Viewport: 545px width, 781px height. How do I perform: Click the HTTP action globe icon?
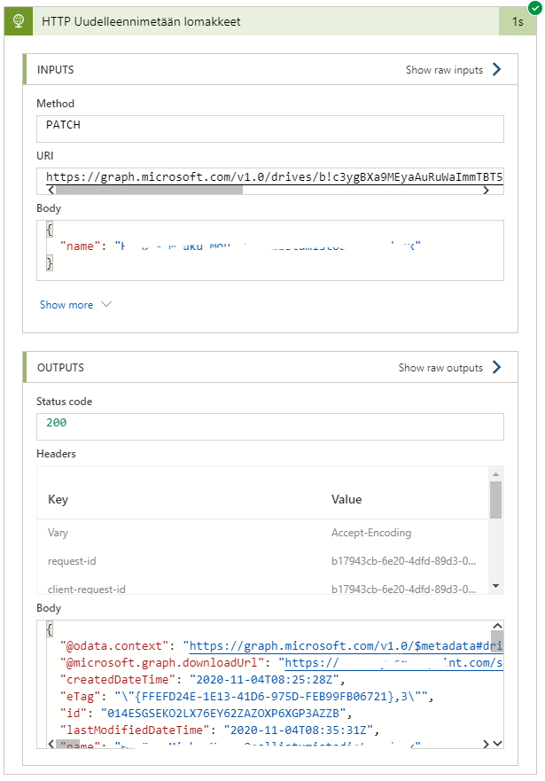click(x=19, y=21)
